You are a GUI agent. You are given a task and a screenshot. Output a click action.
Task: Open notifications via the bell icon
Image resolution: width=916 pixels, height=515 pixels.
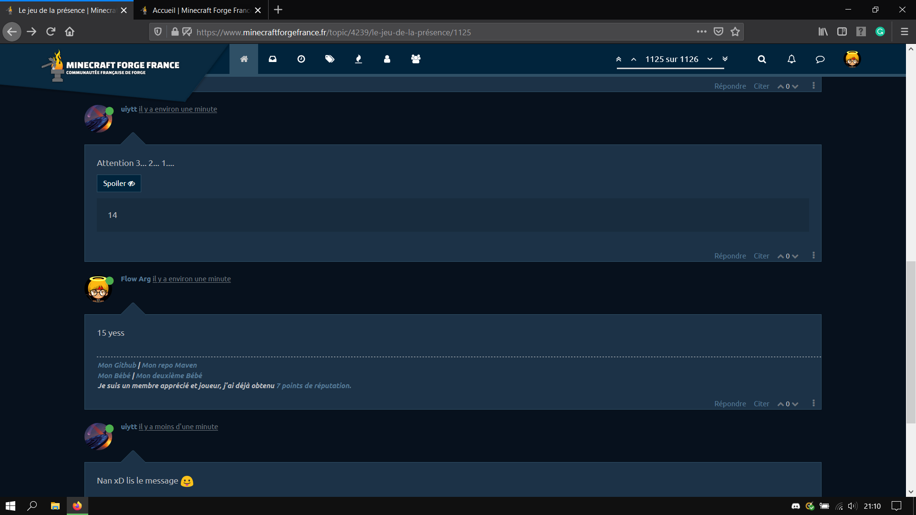coord(791,59)
